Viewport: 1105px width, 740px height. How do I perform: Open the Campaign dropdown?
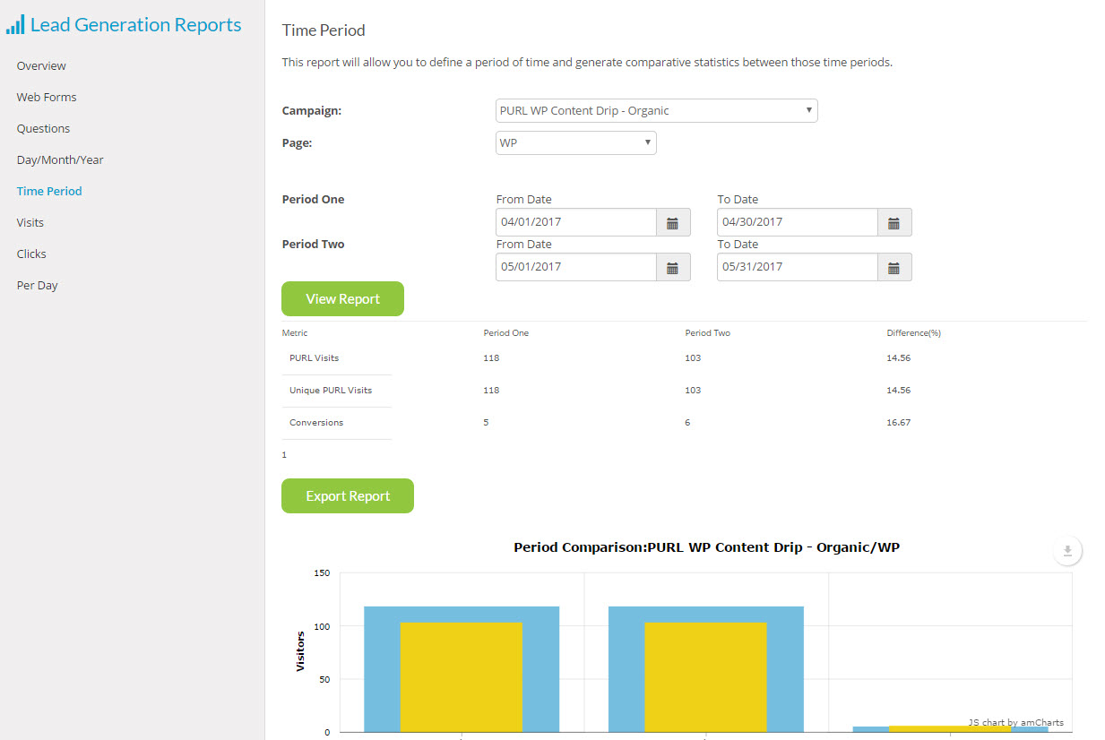(x=657, y=111)
